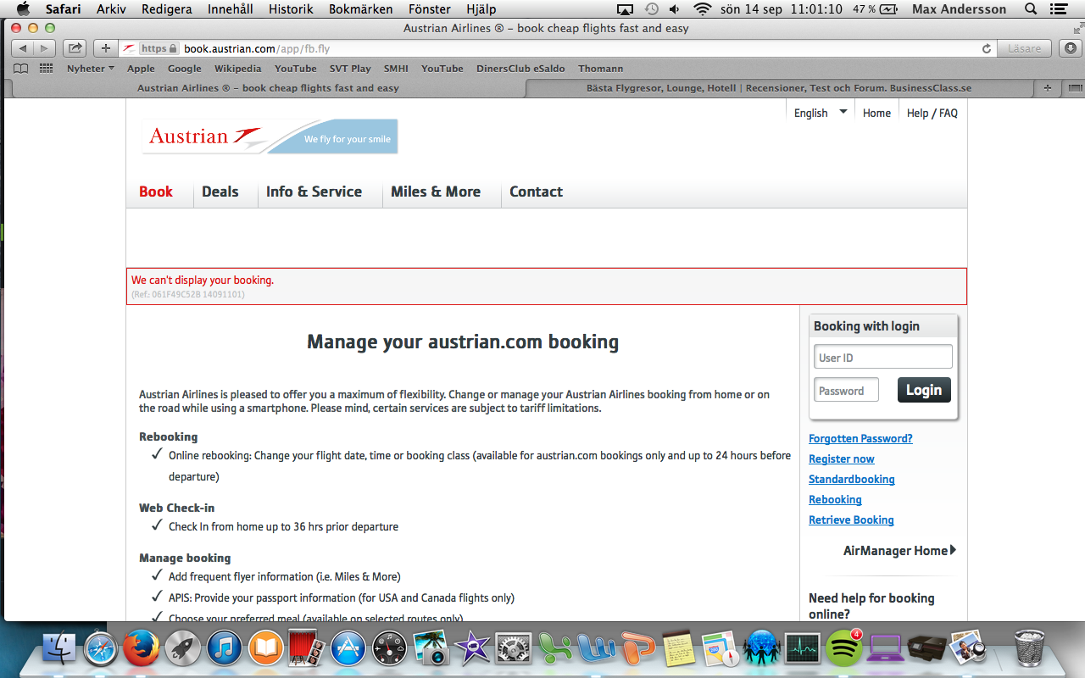Focus the User ID input field
This screenshot has width=1085, height=678.
pyautogui.click(x=882, y=358)
